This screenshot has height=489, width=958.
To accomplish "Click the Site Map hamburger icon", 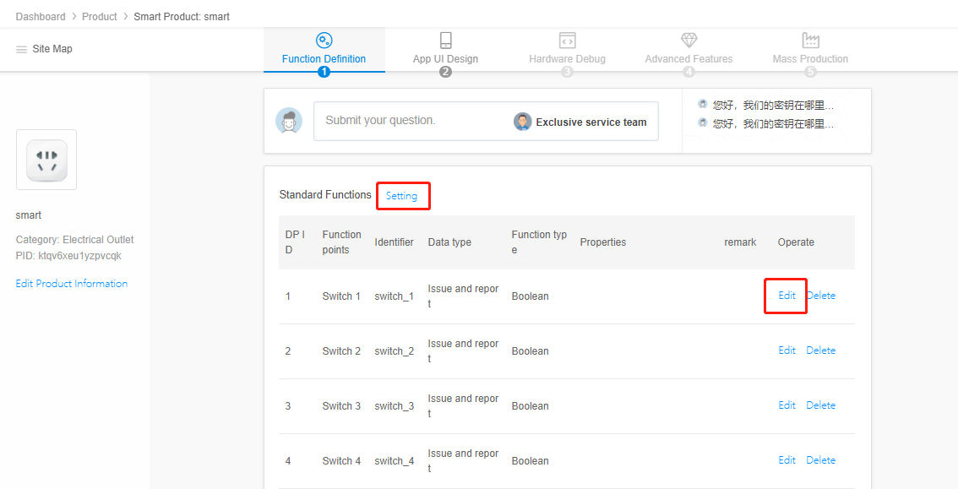I will pos(21,50).
